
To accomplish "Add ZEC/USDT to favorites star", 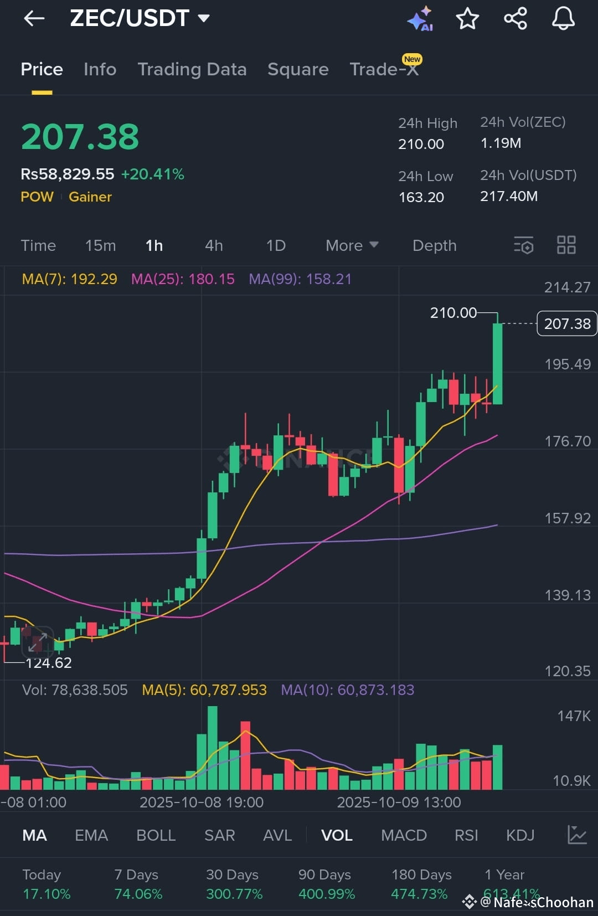I will coord(467,18).
